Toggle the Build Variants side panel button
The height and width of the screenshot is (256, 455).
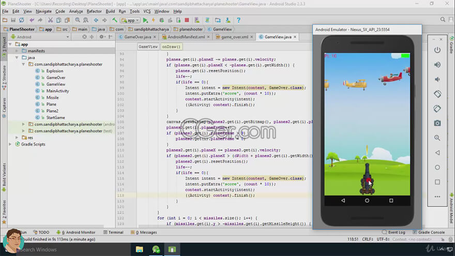pos(4,177)
